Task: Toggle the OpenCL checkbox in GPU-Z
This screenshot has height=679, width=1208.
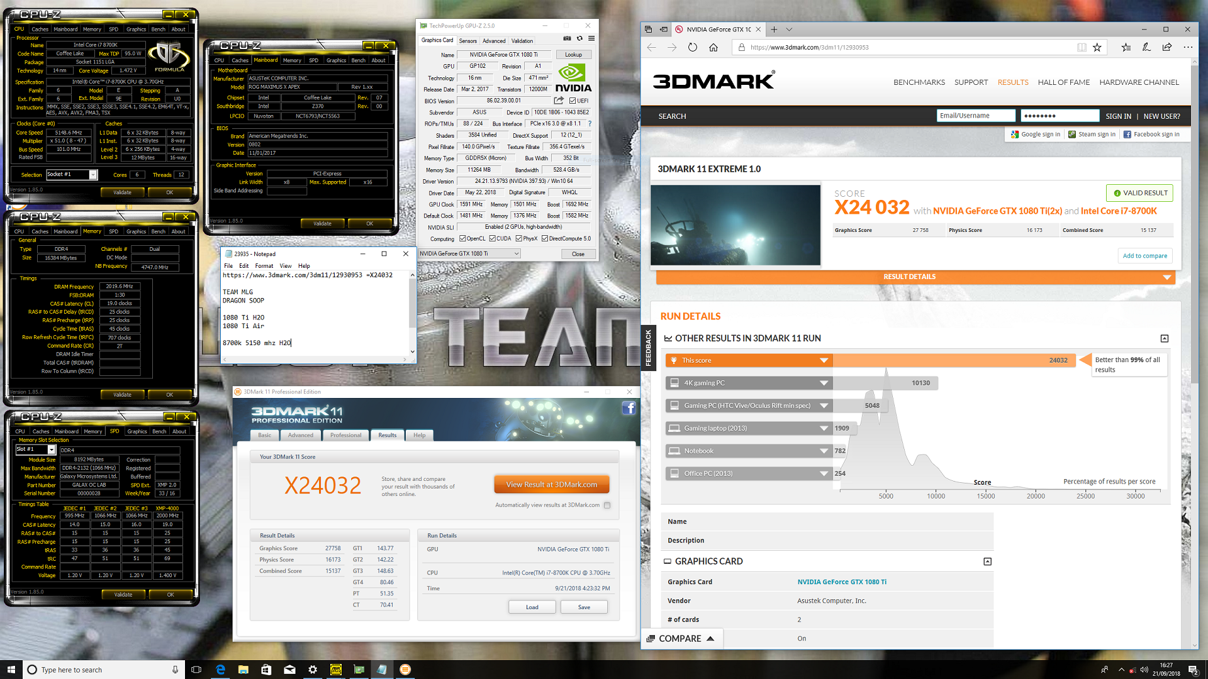Action: [462, 238]
